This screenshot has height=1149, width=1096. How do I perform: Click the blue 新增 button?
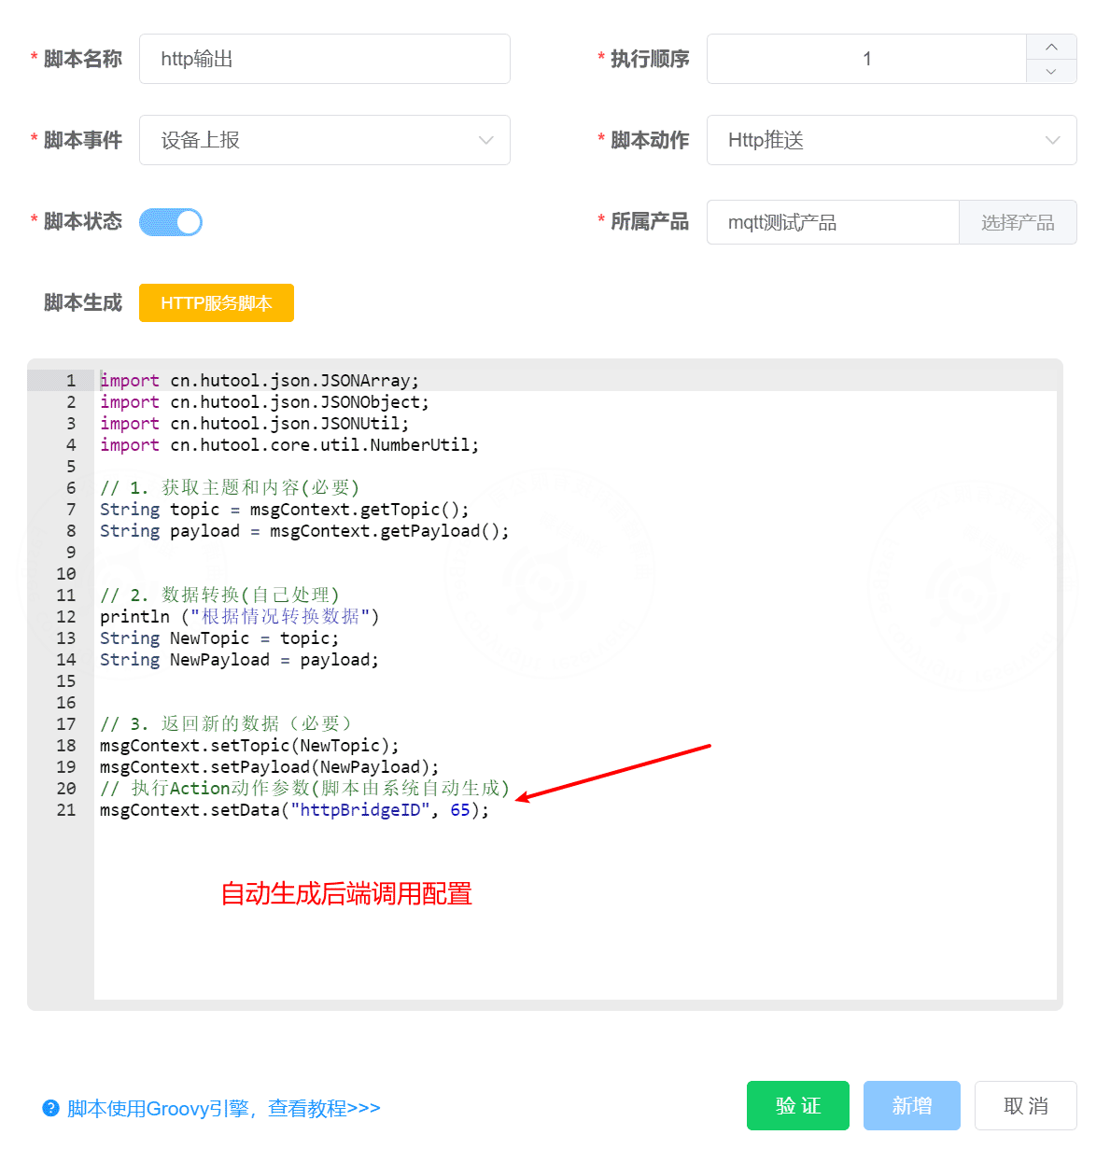point(912,1106)
